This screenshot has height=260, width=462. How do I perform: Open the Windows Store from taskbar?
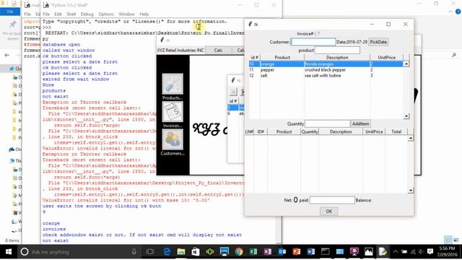(196, 252)
